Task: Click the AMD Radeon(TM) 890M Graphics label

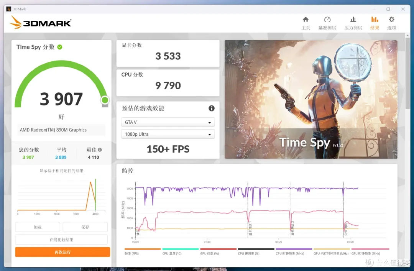Action: coord(53,130)
